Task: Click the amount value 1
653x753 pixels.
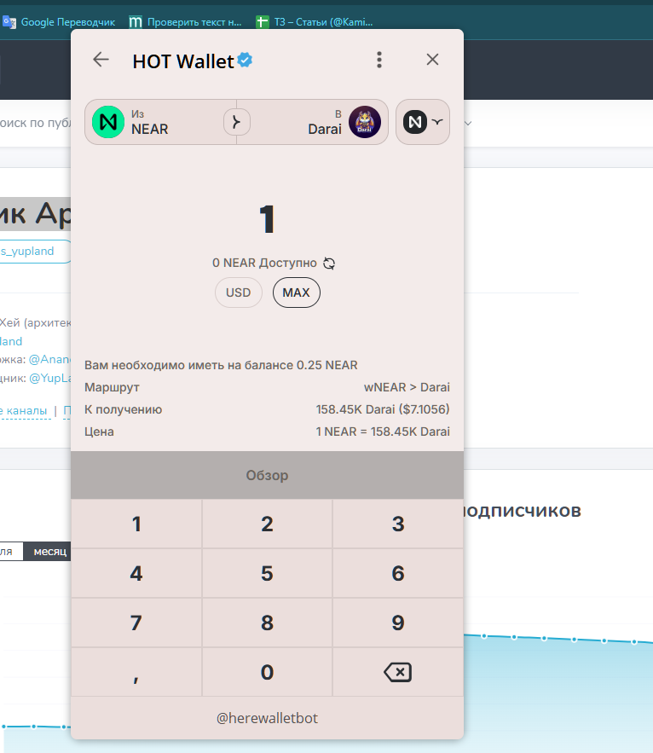Action: [267, 219]
